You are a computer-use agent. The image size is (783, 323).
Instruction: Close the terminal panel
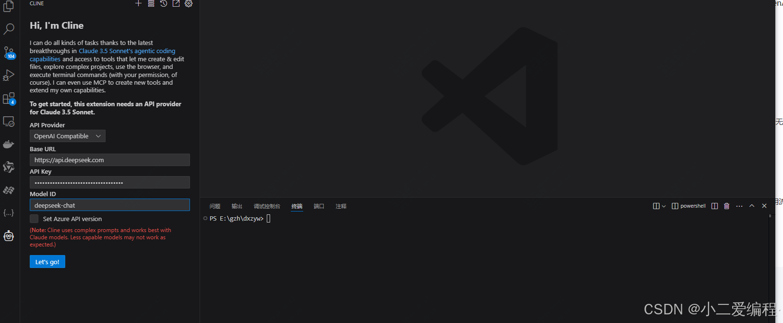tap(764, 206)
